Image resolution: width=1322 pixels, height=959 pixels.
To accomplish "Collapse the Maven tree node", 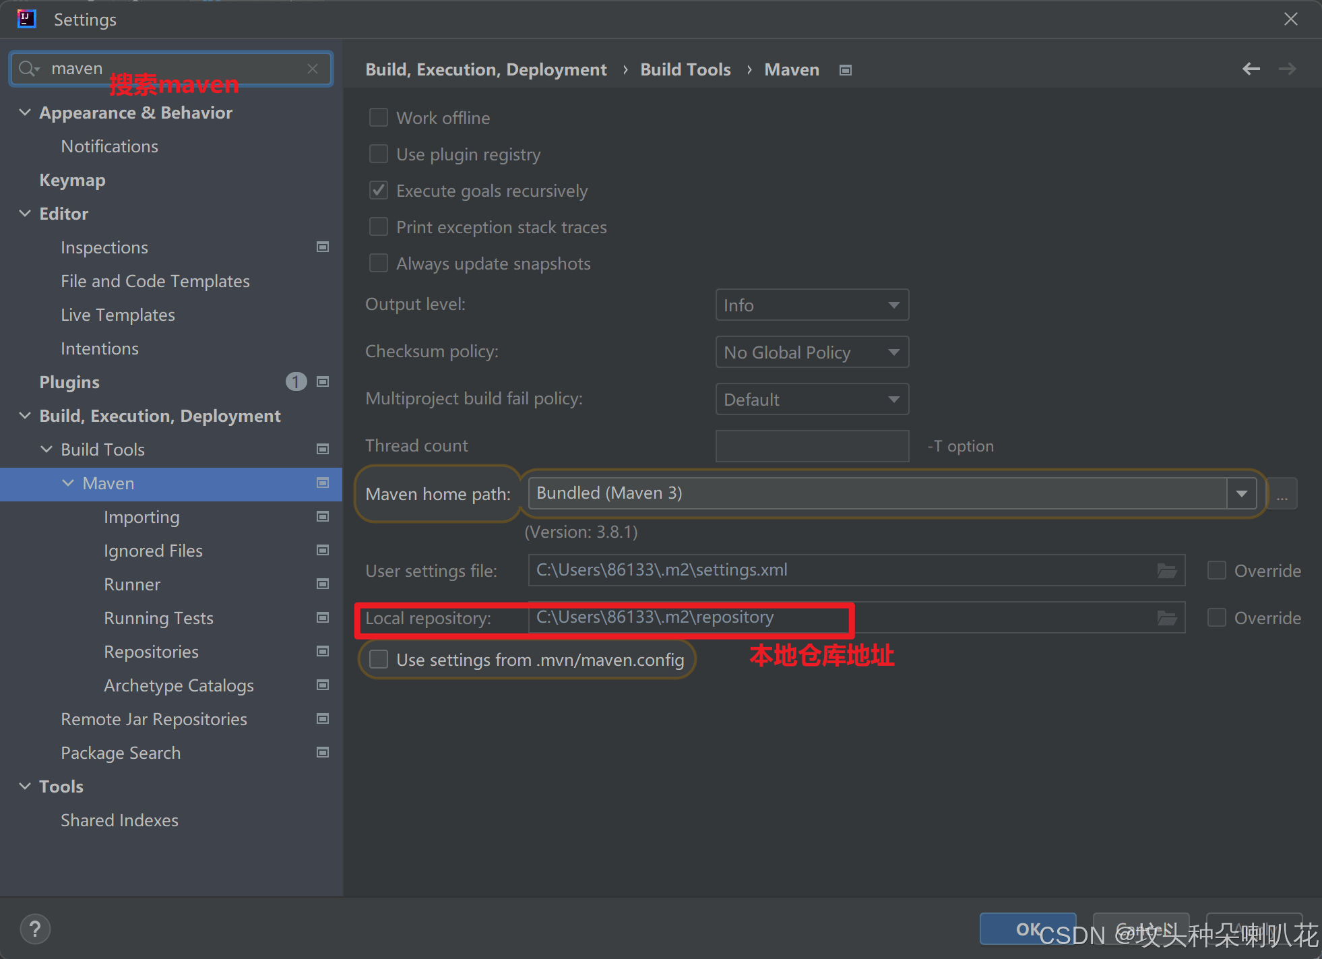I will pos(68,483).
